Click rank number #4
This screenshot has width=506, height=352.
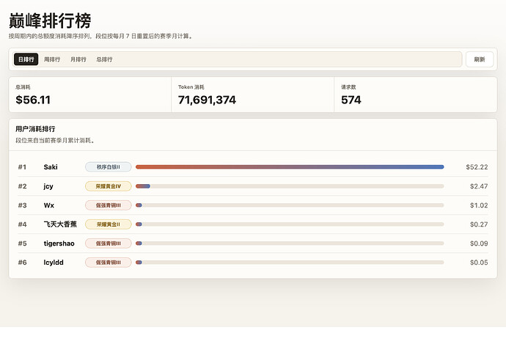[x=22, y=224]
